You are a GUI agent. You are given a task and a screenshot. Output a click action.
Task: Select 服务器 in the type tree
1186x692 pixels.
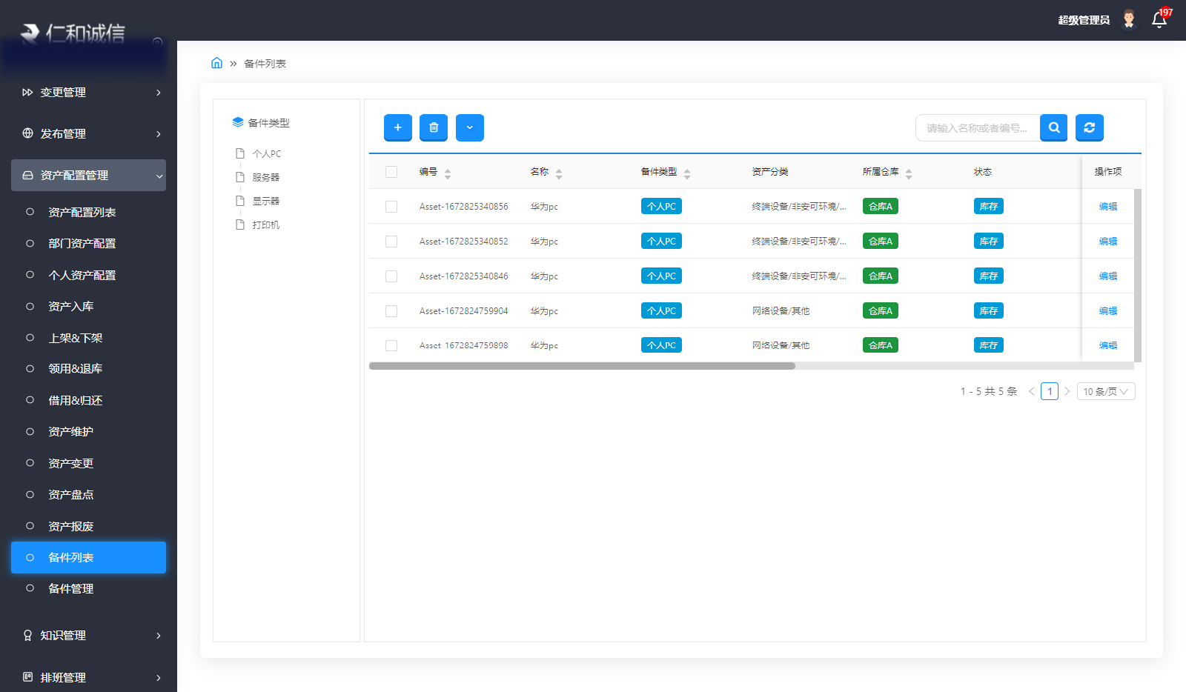point(265,177)
